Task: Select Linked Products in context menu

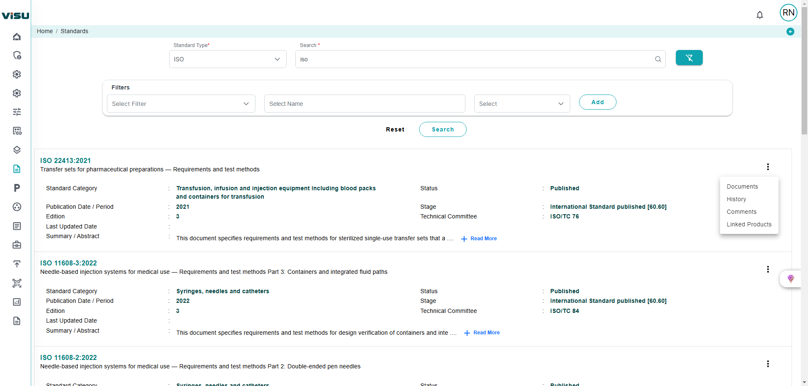Action: [749, 224]
